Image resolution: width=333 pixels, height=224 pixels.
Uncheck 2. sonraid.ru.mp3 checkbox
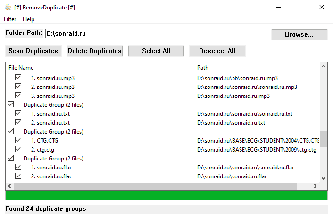[18, 87]
